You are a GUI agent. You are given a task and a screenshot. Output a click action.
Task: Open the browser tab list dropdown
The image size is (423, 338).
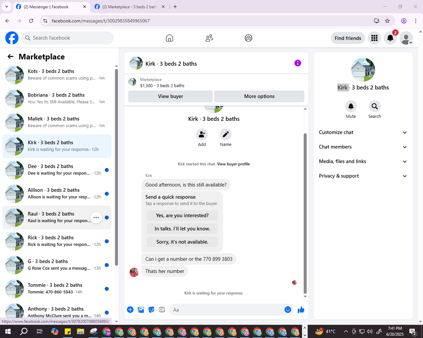(7, 7)
